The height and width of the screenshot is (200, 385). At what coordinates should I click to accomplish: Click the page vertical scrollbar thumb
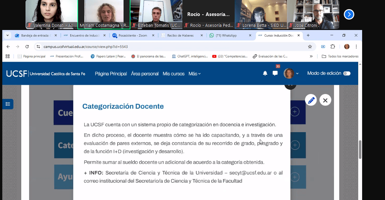(360, 150)
